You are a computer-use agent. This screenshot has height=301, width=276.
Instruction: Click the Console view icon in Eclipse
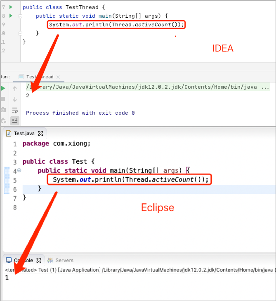click(9, 260)
